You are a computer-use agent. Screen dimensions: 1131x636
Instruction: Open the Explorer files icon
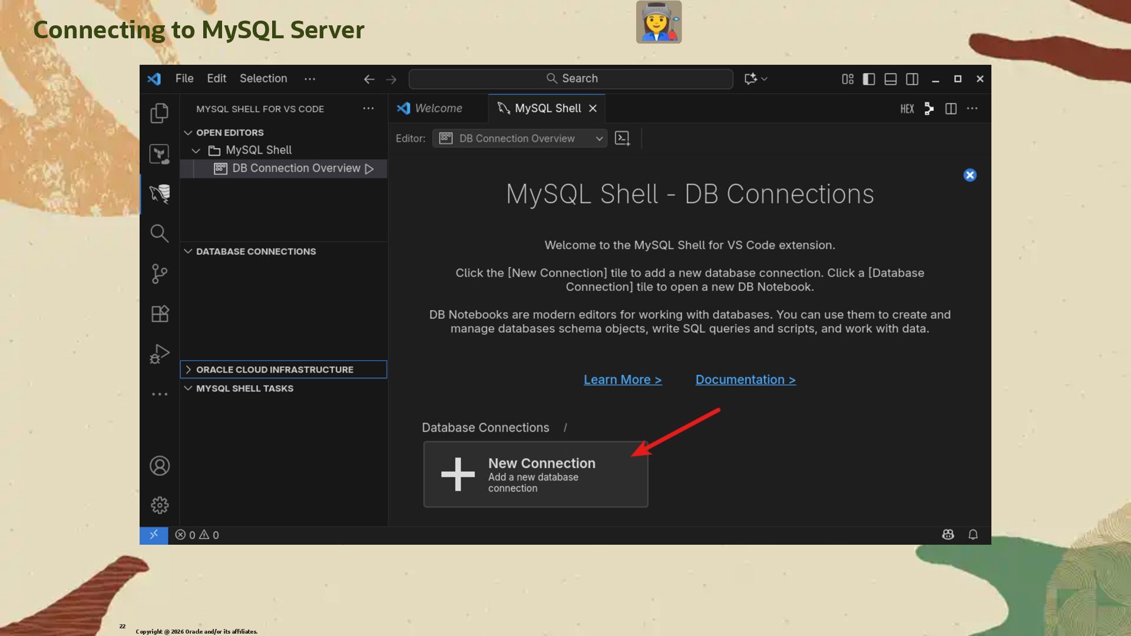[160, 113]
